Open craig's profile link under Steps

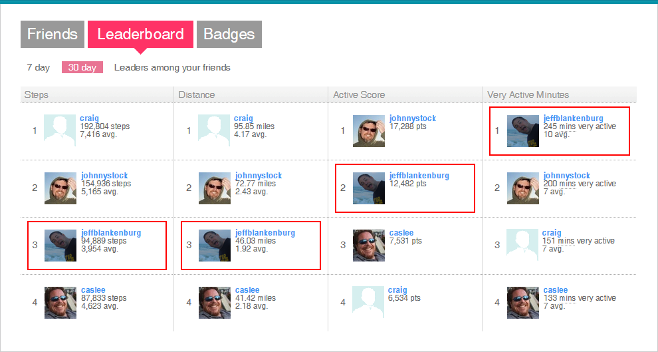pos(89,118)
